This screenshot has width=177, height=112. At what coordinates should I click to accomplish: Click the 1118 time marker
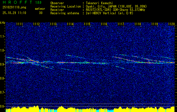pos(138,24)
